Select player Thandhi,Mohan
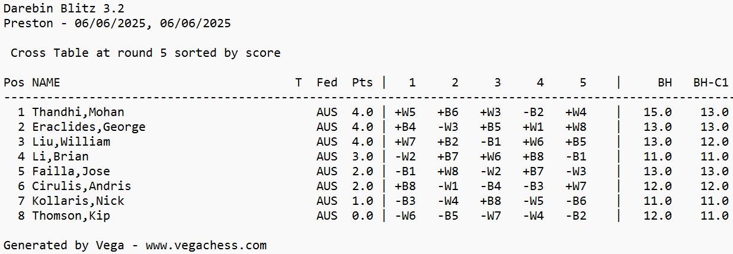The image size is (733, 254). [x=78, y=112]
